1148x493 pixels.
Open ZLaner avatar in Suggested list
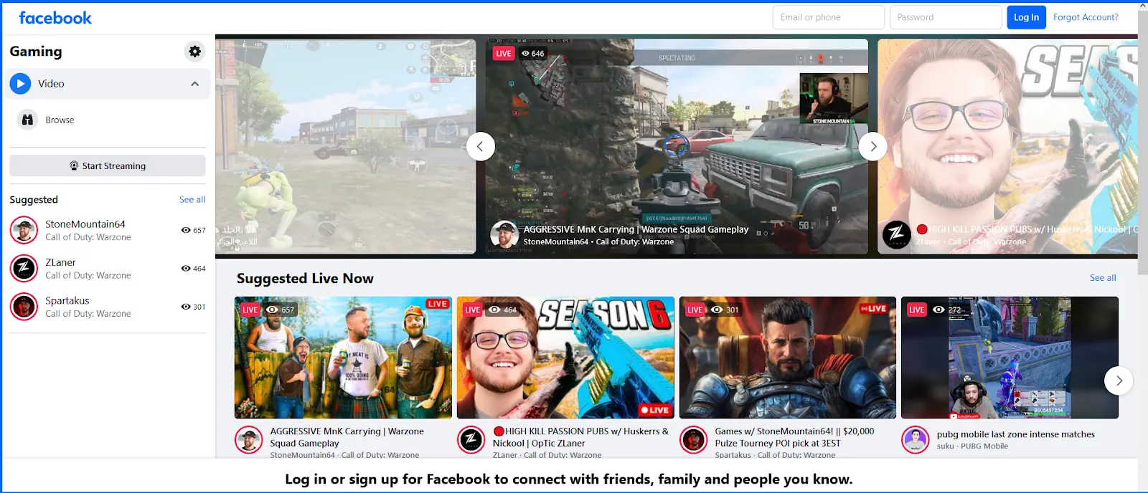(24, 269)
